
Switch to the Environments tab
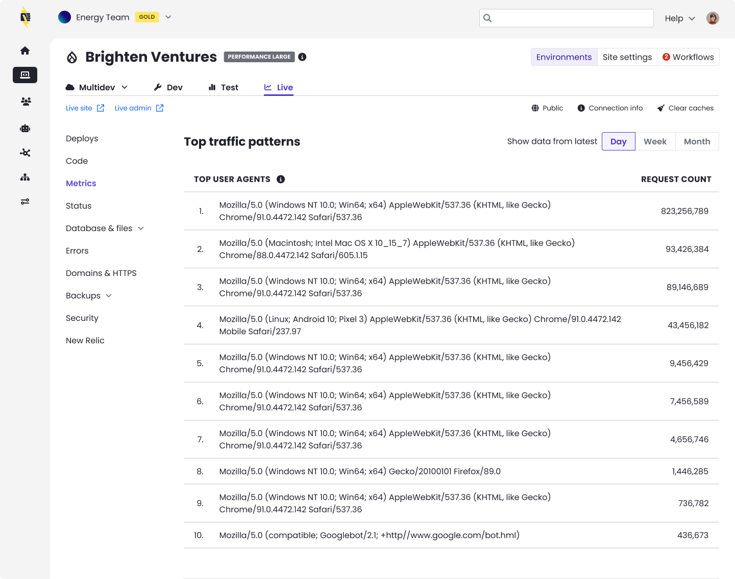pyautogui.click(x=564, y=57)
